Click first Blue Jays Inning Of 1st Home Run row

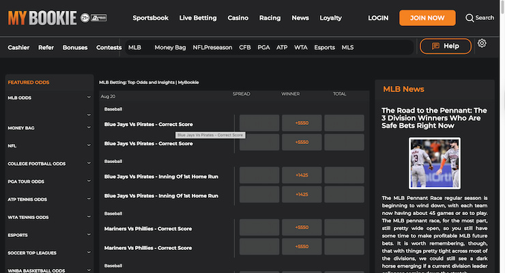(x=161, y=176)
